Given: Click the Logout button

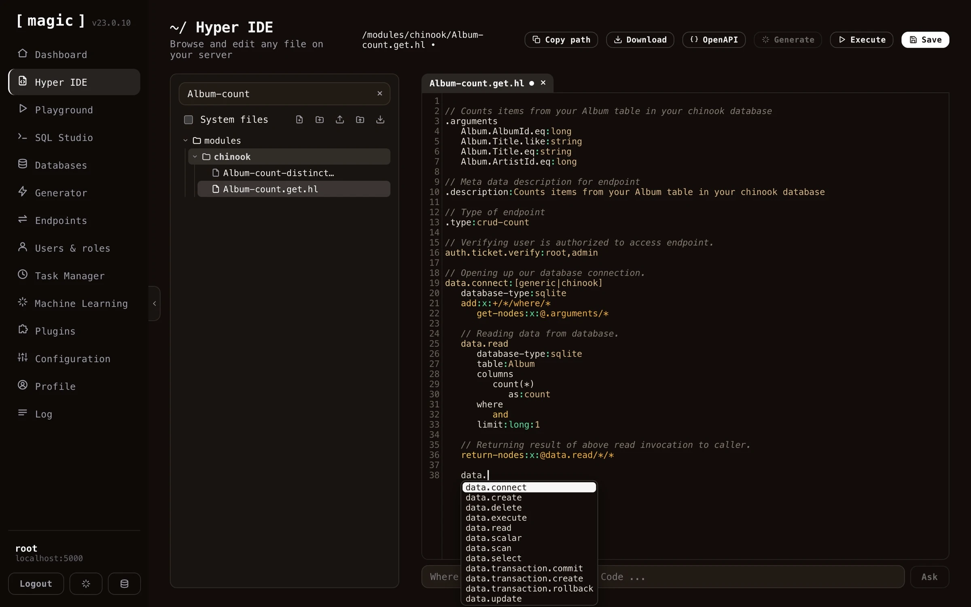Looking at the screenshot, I should click(x=36, y=584).
